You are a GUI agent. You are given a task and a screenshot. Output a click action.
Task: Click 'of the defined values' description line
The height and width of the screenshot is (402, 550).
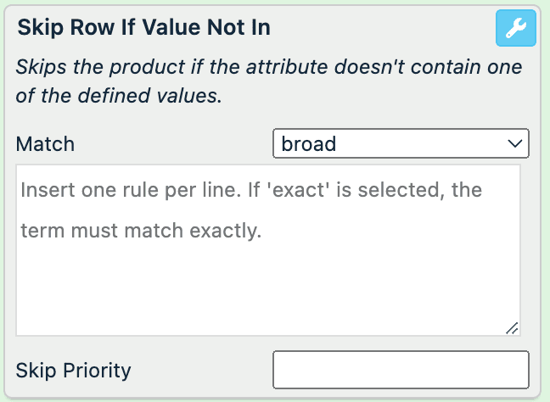point(119,97)
